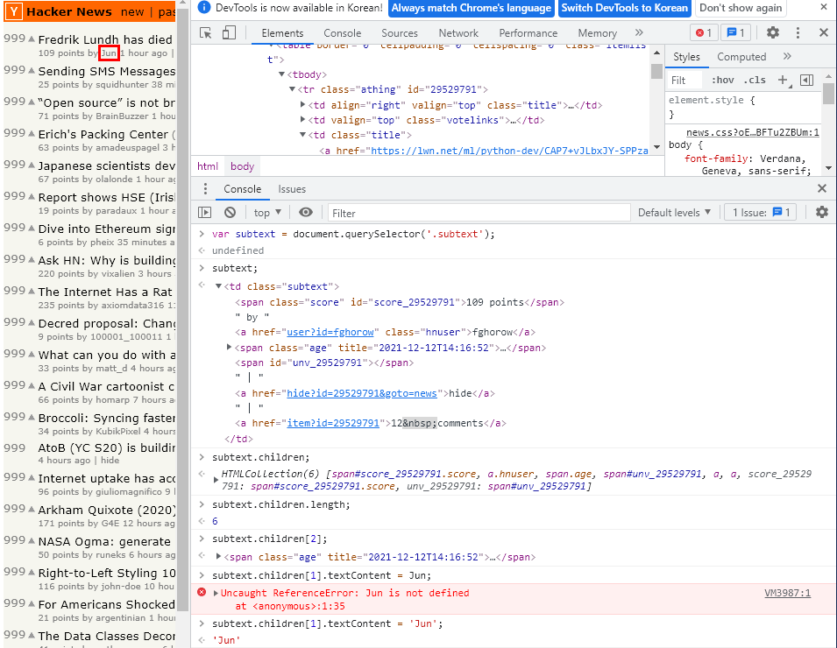Click the Hacker News Y logo

14,11
